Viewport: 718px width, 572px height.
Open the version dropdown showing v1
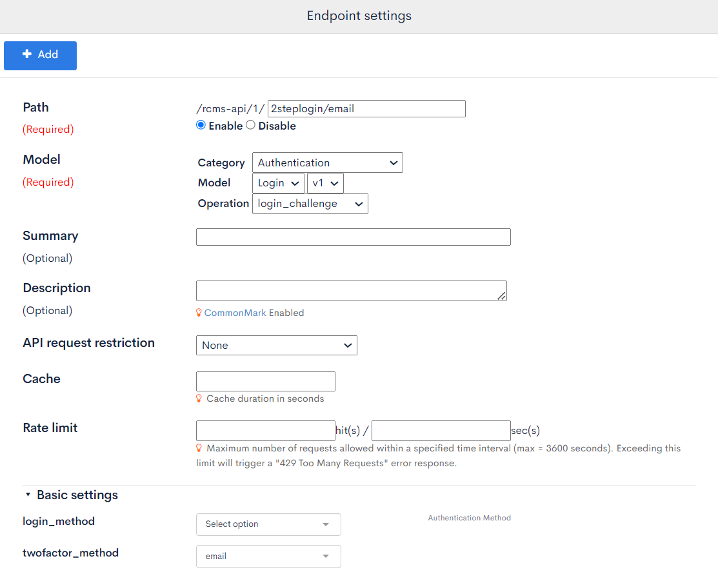pos(325,183)
